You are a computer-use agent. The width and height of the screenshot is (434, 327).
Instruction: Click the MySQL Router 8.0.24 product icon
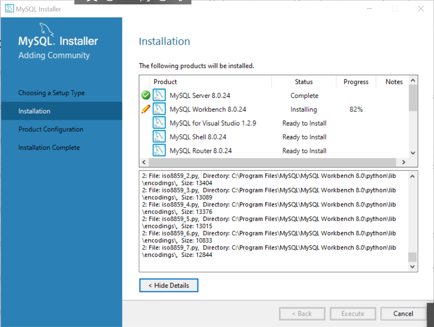(x=159, y=150)
